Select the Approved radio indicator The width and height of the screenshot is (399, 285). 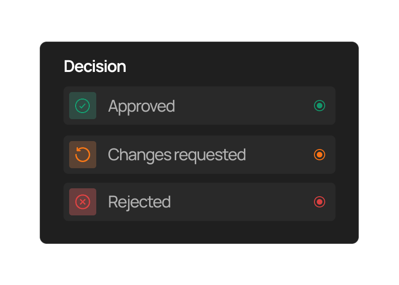[x=320, y=106]
